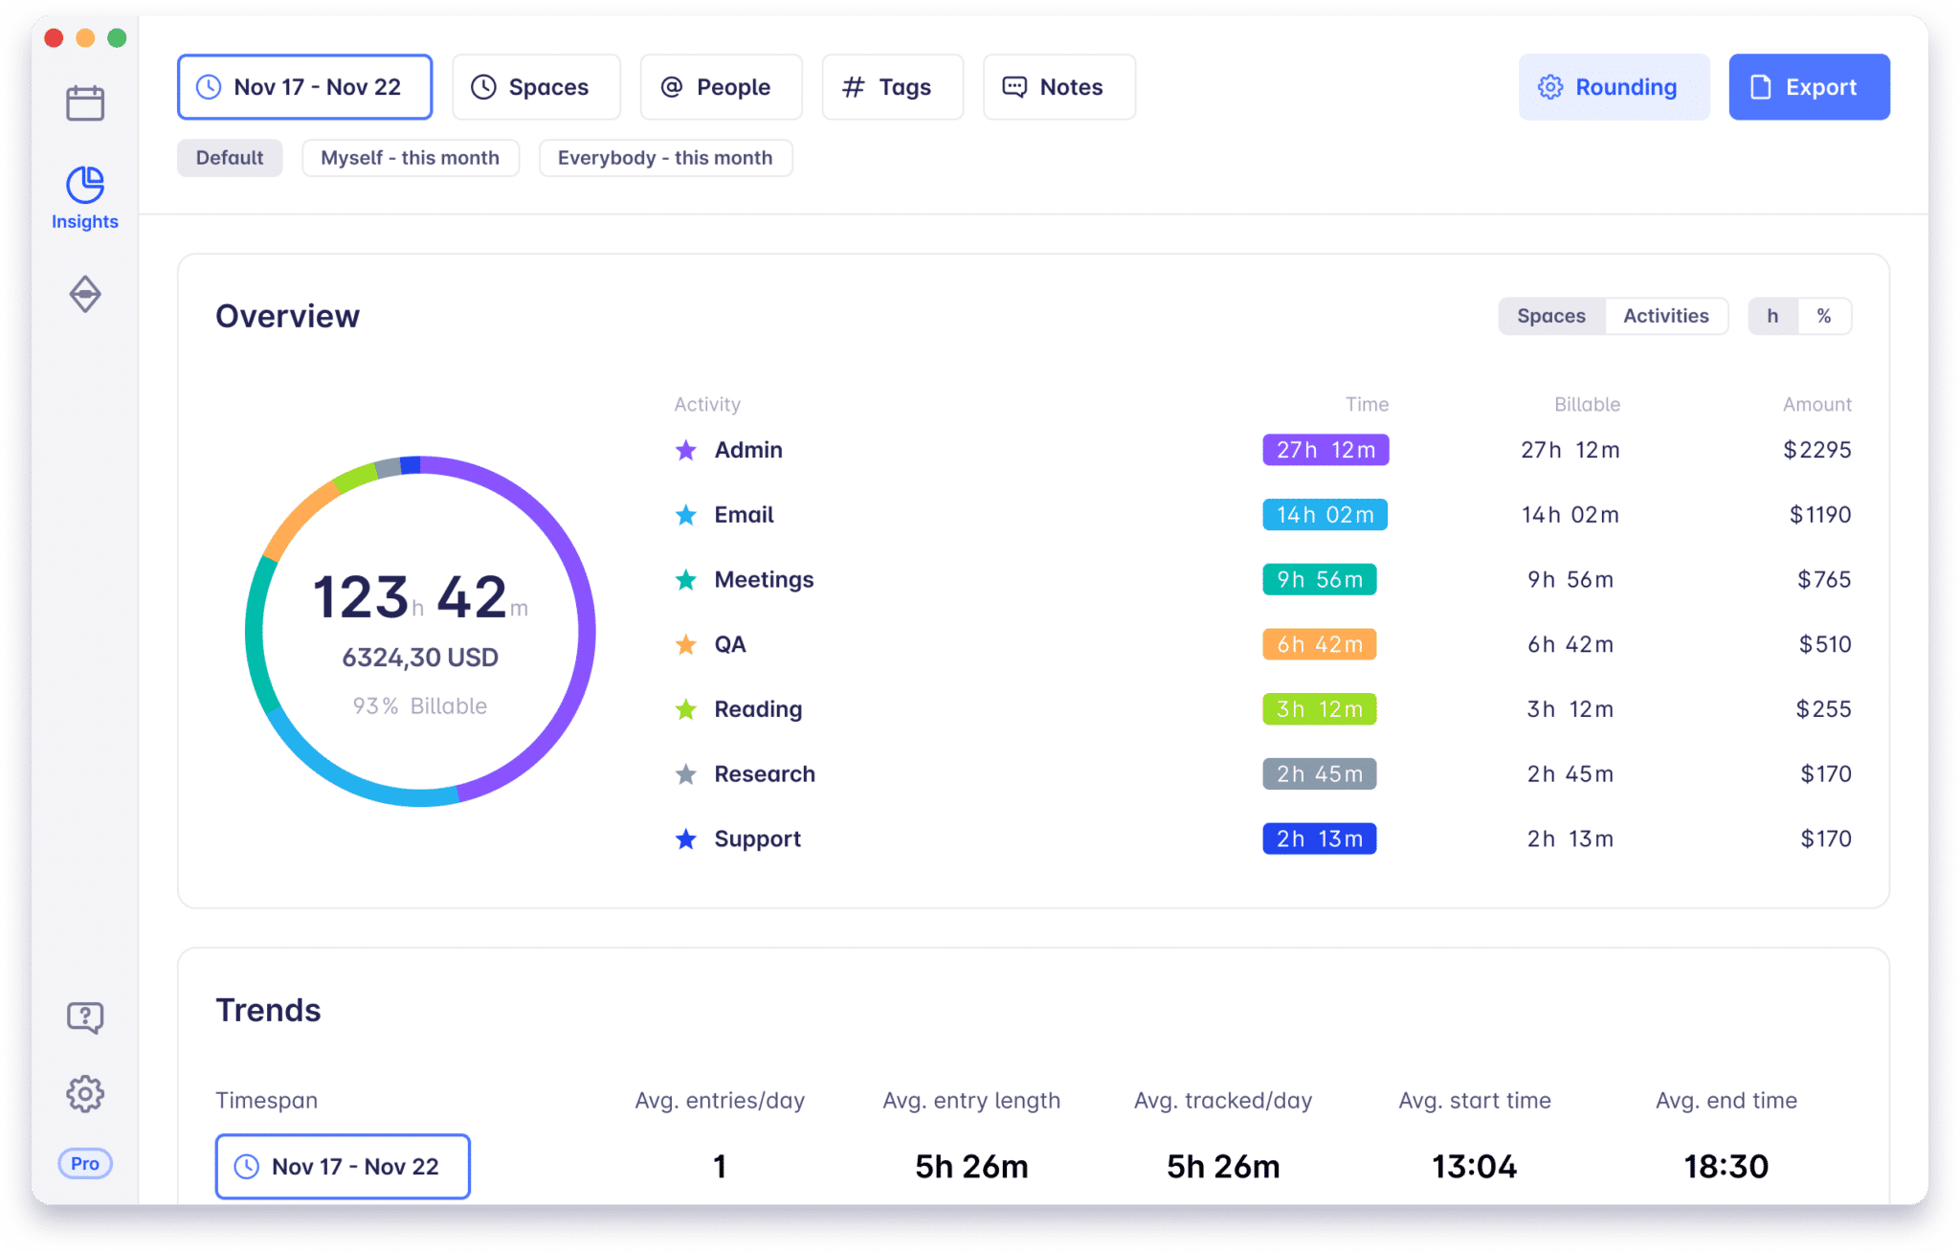1960x1252 pixels.
Task: Select the Spaces tab in Overview
Action: (1551, 314)
